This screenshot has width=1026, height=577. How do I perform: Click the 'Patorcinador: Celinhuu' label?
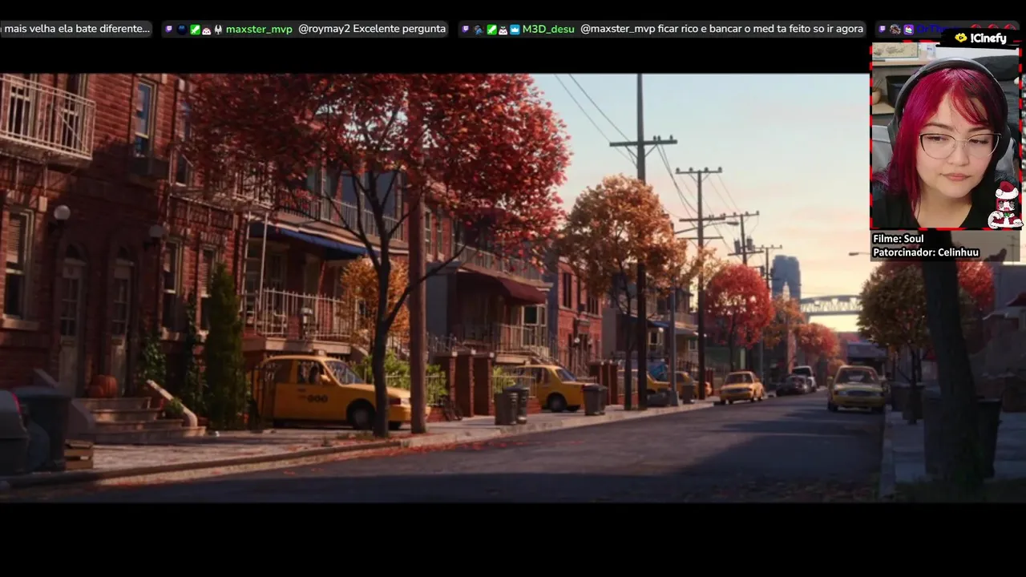(x=926, y=252)
